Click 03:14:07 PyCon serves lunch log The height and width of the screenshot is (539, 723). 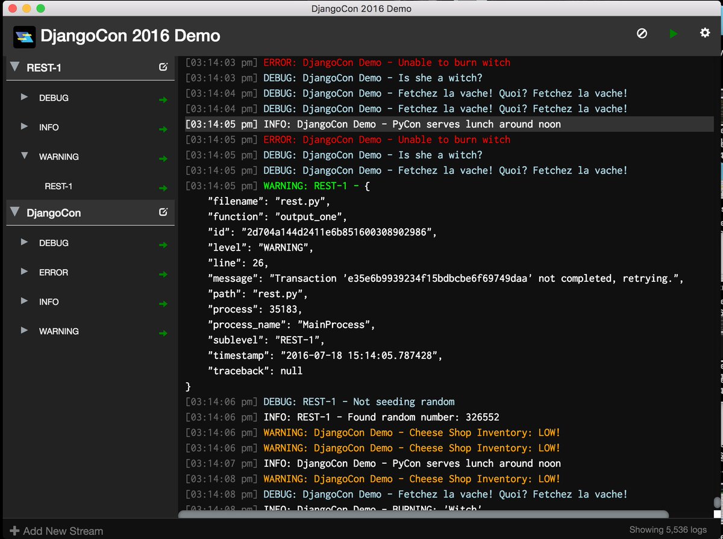click(373, 463)
